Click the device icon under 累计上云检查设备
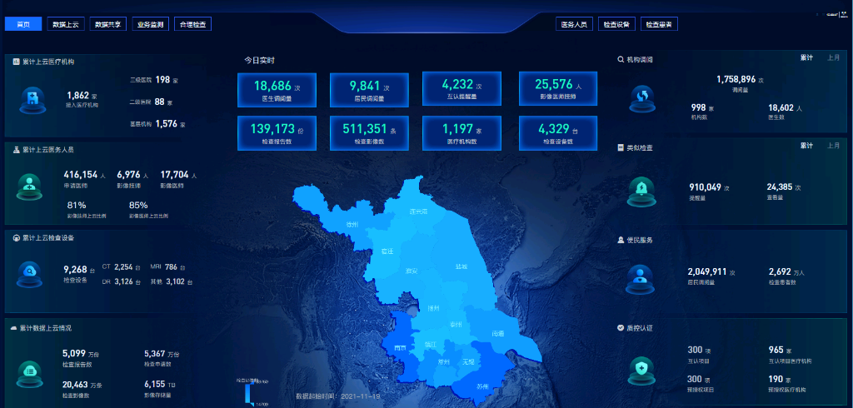 [x=31, y=271]
